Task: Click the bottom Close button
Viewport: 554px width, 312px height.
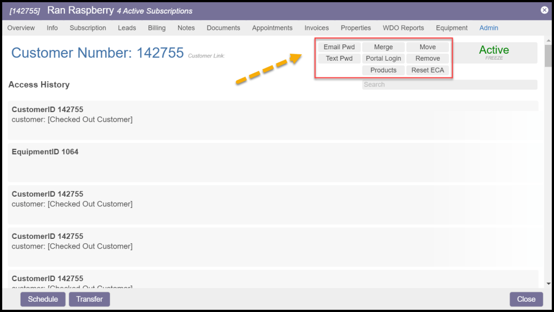Action: [x=526, y=299]
